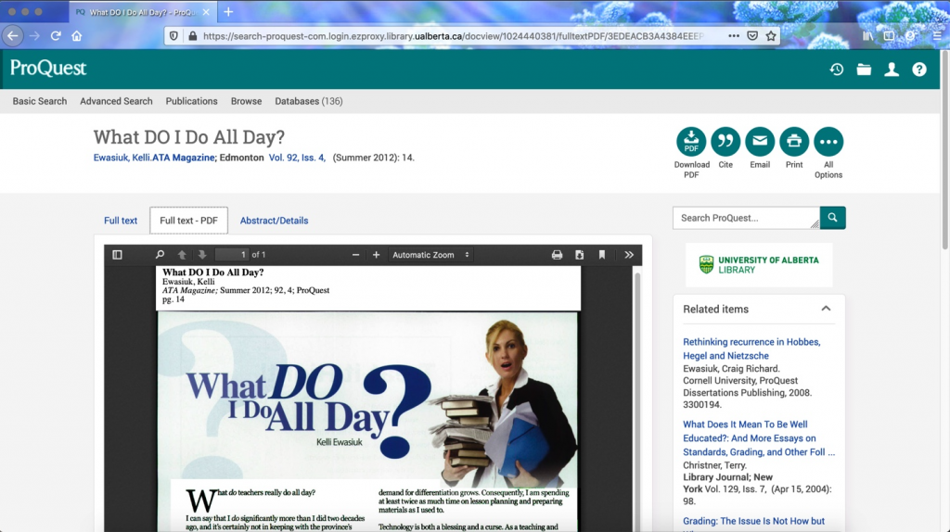Open a new browser tab
This screenshot has width=950, height=532.
228,11
